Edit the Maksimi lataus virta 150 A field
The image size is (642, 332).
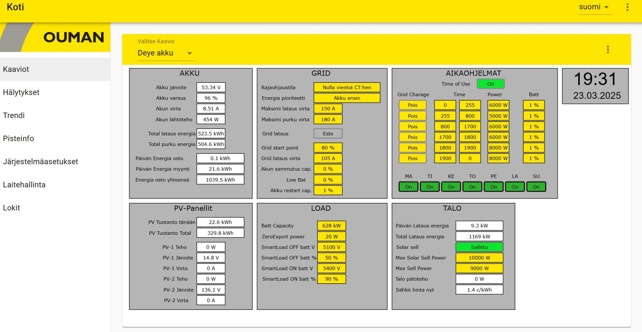328,109
